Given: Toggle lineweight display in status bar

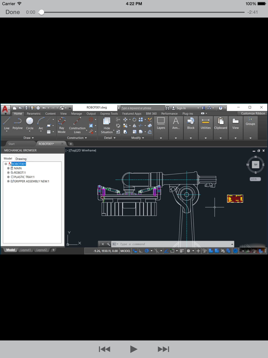Looking at the screenshot, I should tap(182, 251).
